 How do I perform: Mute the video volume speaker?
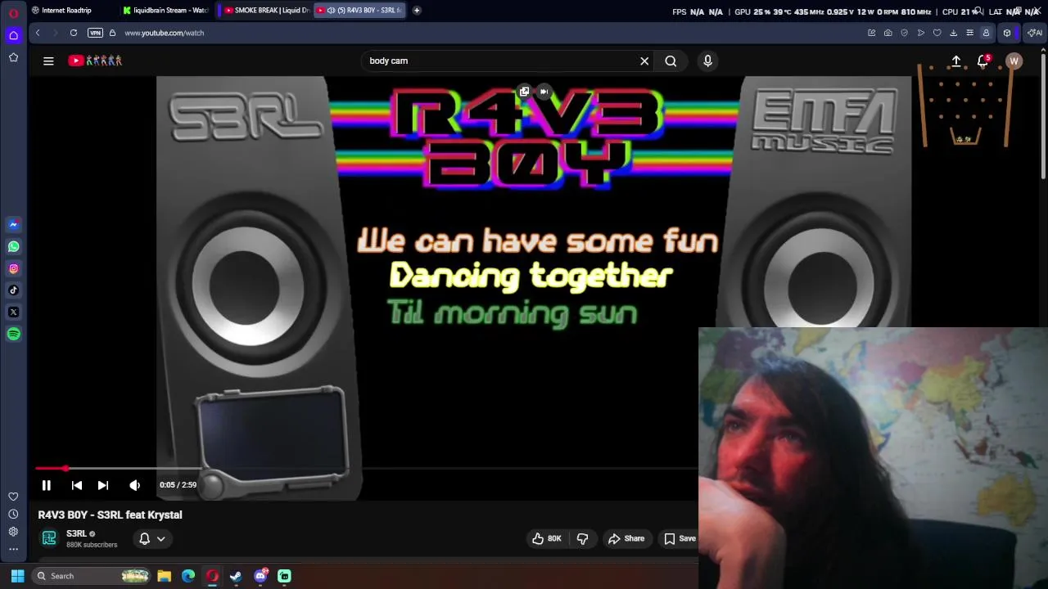pos(134,485)
